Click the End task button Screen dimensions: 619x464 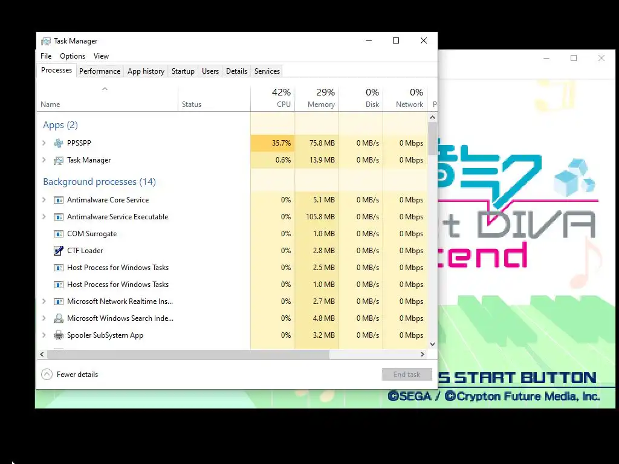click(x=407, y=375)
